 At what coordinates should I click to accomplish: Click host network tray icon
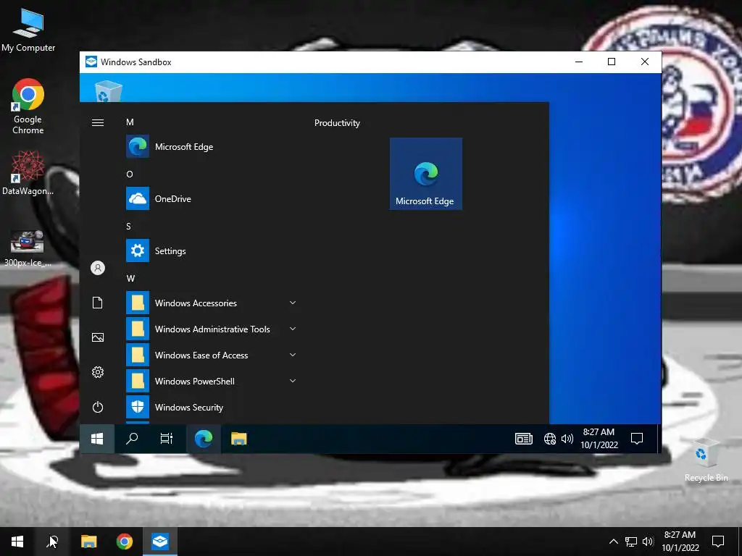(x=631, y=542)
